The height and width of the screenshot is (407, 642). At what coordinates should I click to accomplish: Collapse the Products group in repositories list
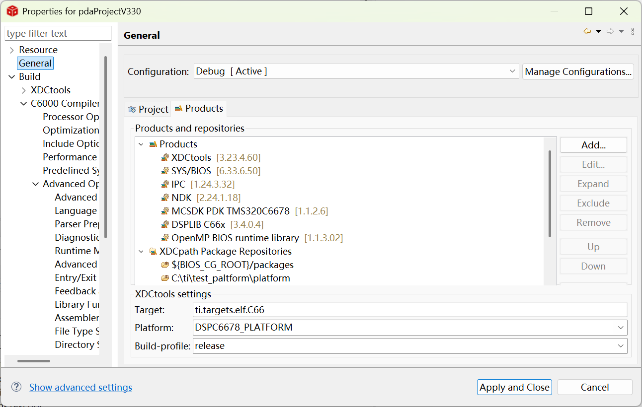click(x=141, y=144)
